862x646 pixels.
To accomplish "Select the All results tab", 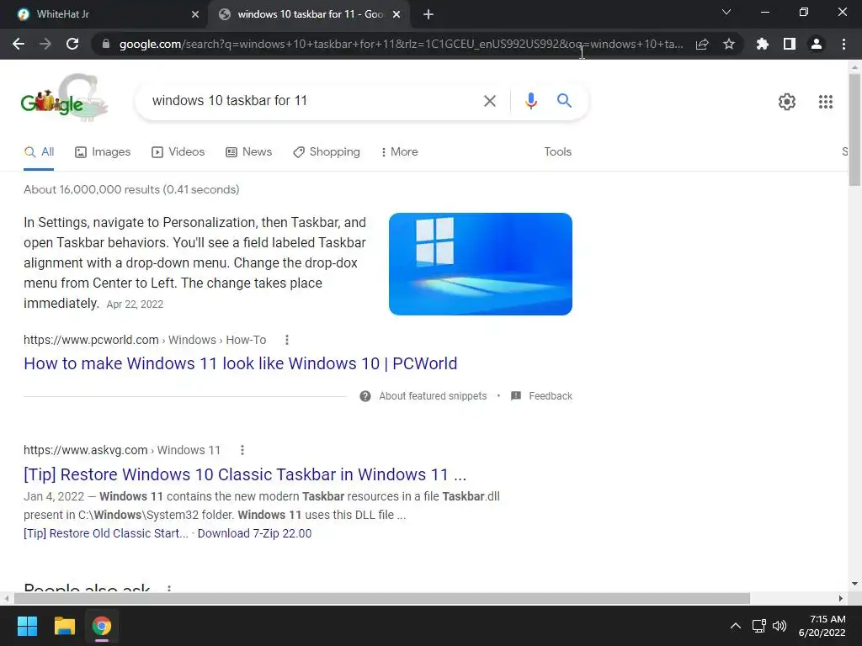I will click(x=39, y=152).
